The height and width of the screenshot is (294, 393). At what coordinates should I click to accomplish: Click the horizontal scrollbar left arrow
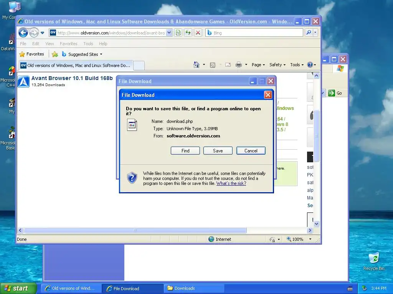[21, 230]
